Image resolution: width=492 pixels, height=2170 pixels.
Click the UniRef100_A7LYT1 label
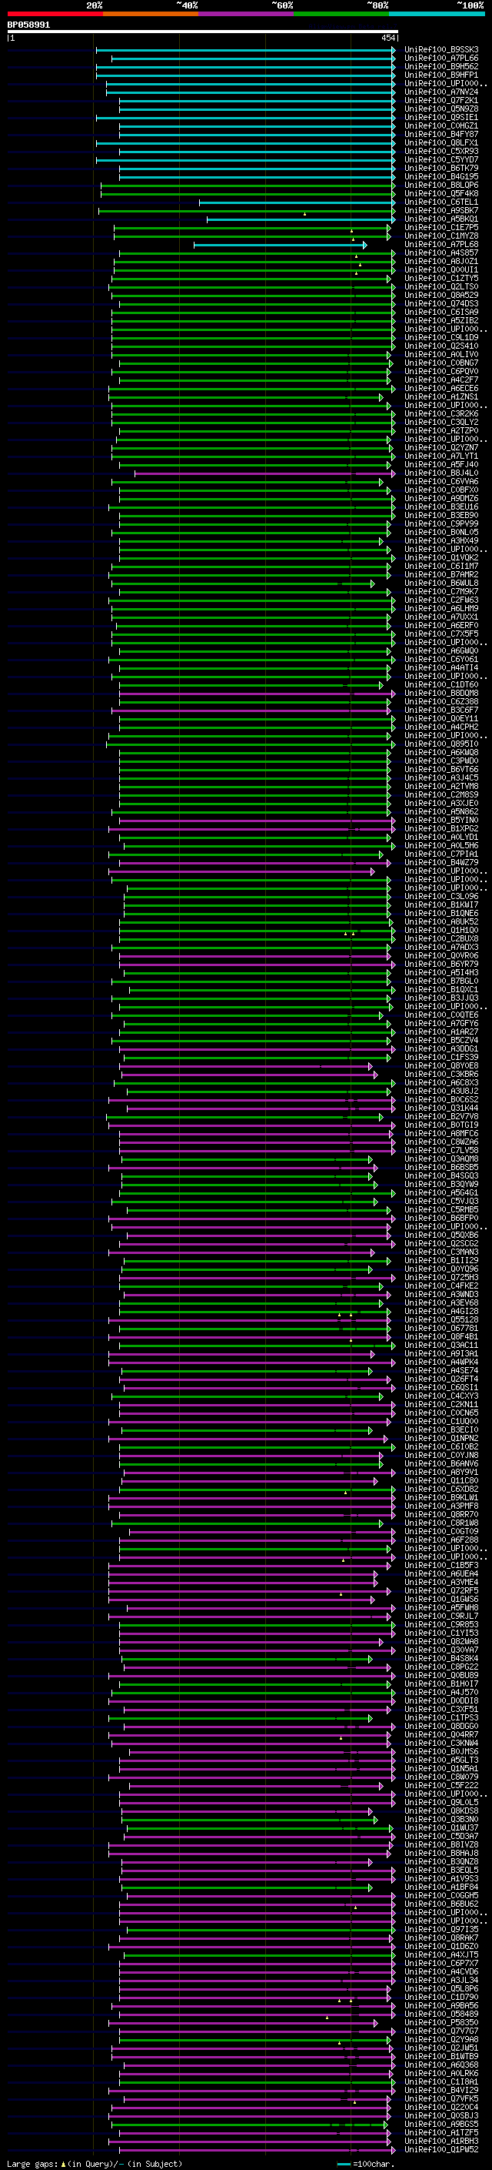point(441,456)
